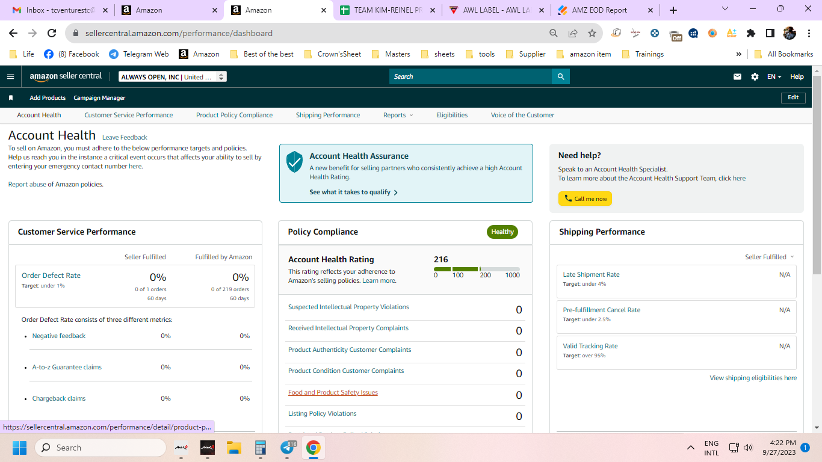
Task: Click the Leave Feedback link
Action: click(x=125, y=137)
